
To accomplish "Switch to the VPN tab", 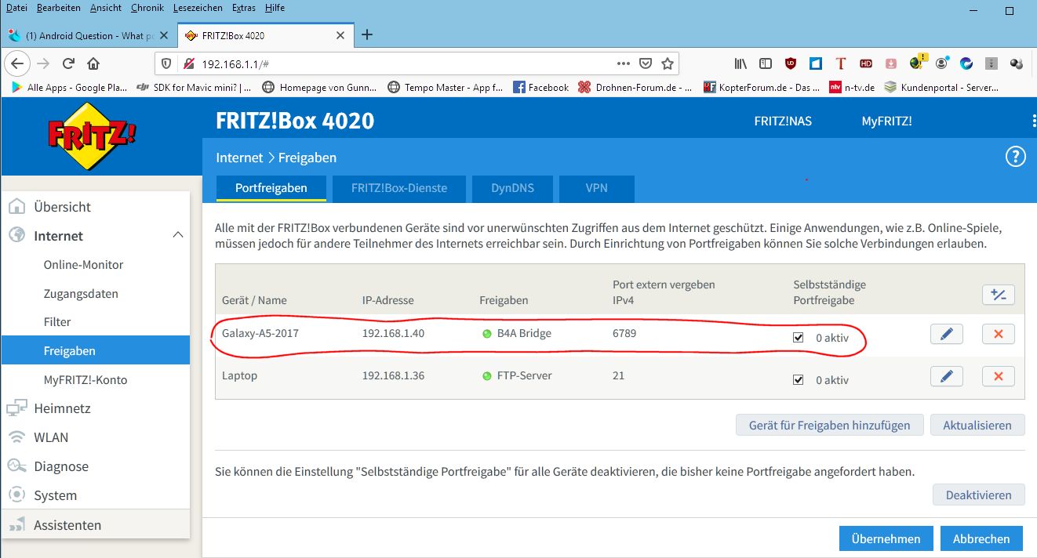I will click(x=597, y=188).
